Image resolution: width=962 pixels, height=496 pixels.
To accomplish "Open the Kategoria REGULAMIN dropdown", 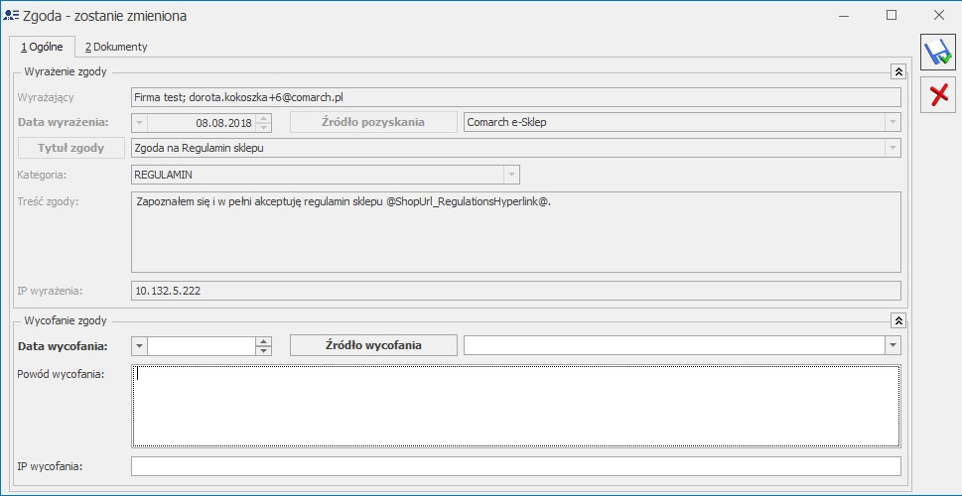I will click(x=511, y=175).
